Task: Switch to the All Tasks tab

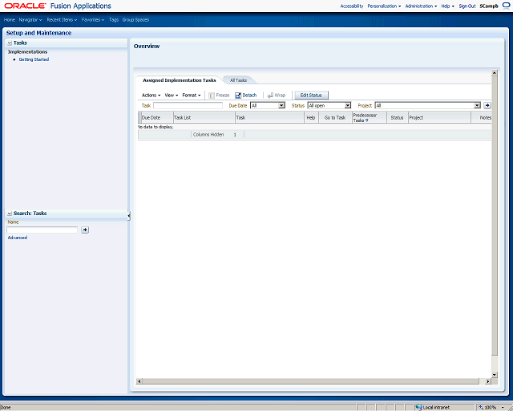Action: click(238, 80)
